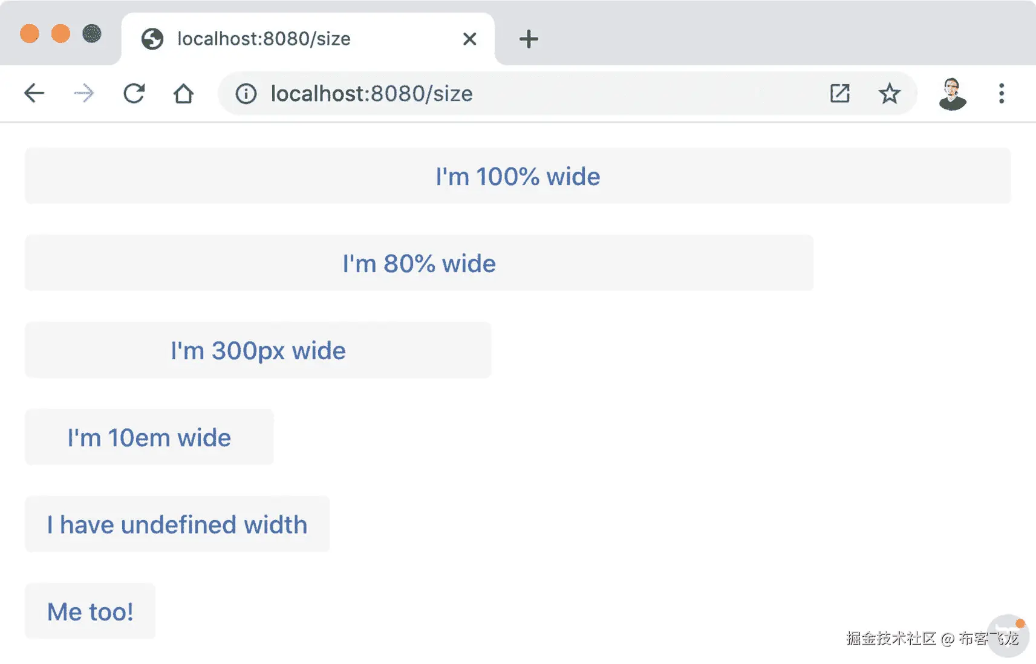Click the "I'm 10em wide" button

149,437
